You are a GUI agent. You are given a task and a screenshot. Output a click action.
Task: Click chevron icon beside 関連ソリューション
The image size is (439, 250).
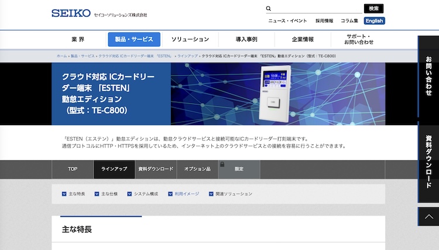[211, 194]
